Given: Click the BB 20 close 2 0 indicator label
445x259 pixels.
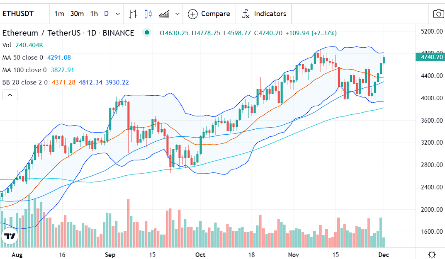Looking at the screenshot, I should tap(25, 82).
